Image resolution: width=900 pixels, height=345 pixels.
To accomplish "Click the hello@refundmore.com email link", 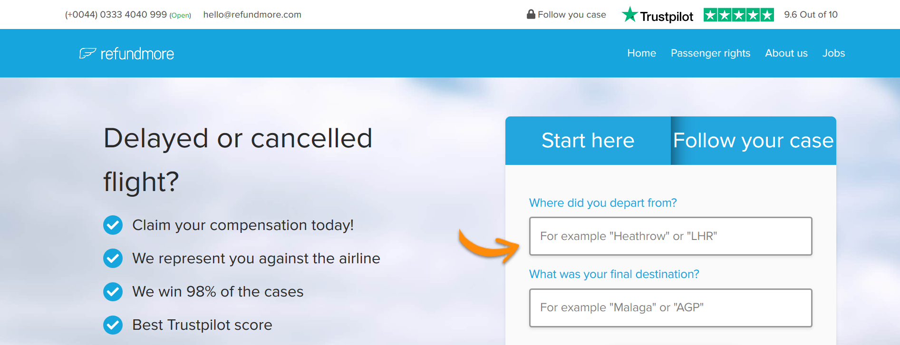I will [252, 15].
